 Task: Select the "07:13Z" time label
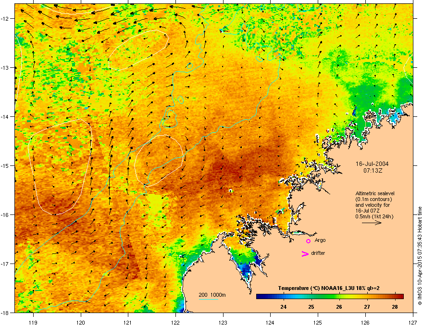373,171
